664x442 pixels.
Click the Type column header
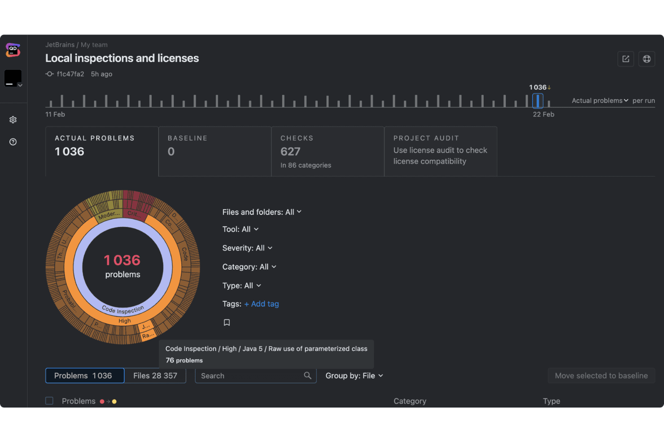[x=551, y=401]
